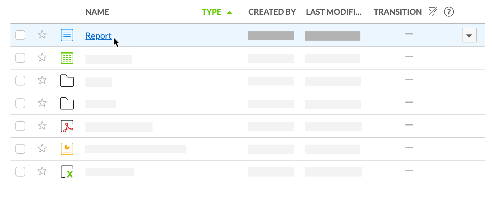Screen dimensions: 492x203
Task: Sort by the Name column header
Action: tap(97, 12)
